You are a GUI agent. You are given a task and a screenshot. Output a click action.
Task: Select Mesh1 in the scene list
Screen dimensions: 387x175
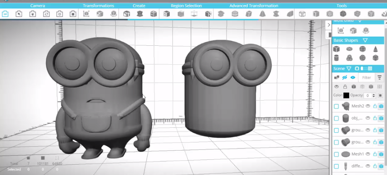click(x=357, y=154)
